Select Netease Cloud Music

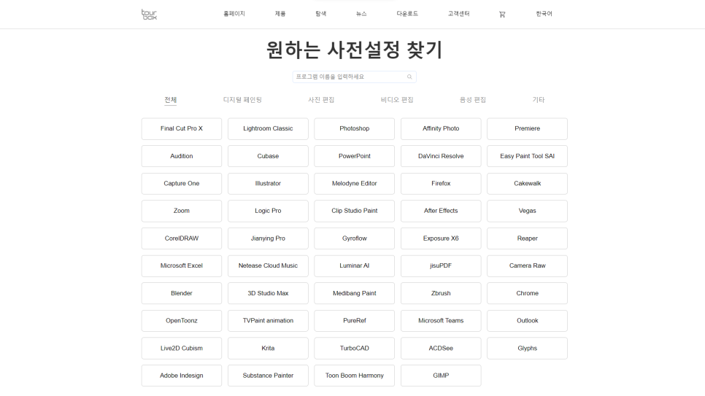pos(268,266)
